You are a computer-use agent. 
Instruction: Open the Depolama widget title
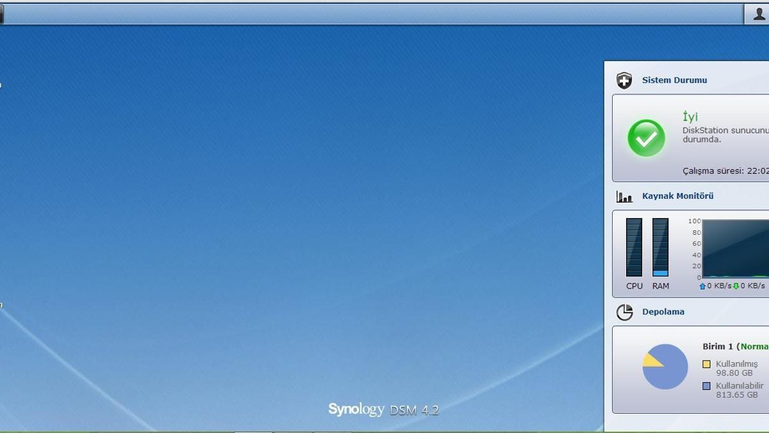[x=663, y=312]
